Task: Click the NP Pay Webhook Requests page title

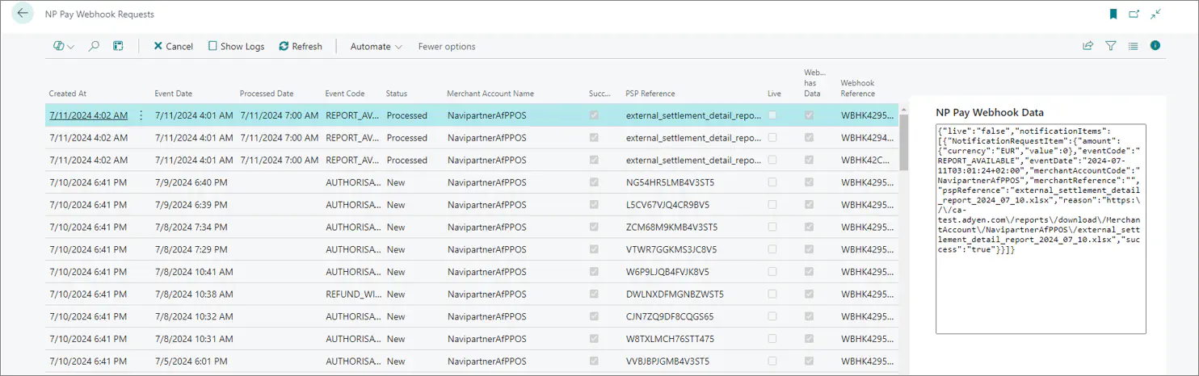Action: (x=99, y=14)
